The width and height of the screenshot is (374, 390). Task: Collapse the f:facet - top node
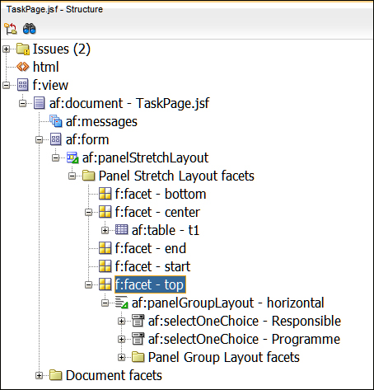[88, 284]
